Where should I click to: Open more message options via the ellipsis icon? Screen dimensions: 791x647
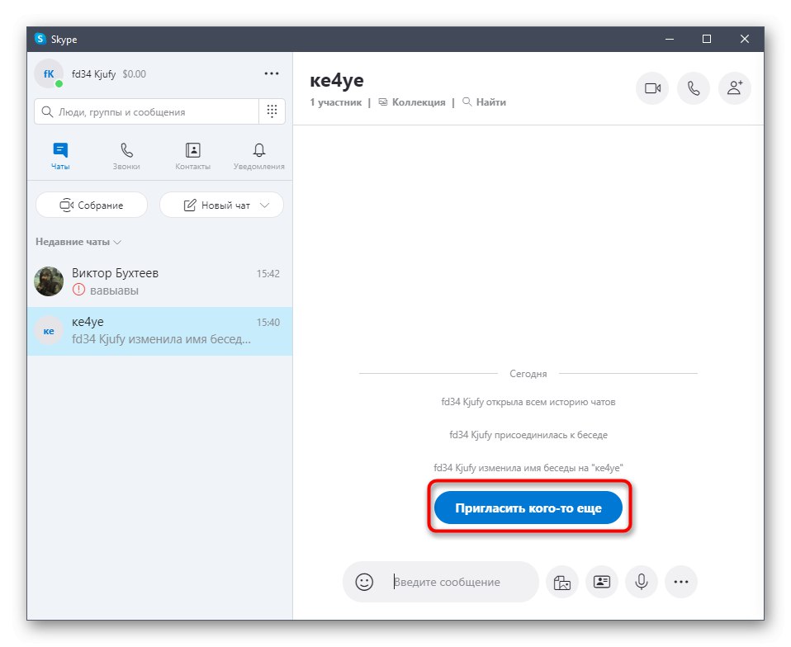tap(681, 582)
